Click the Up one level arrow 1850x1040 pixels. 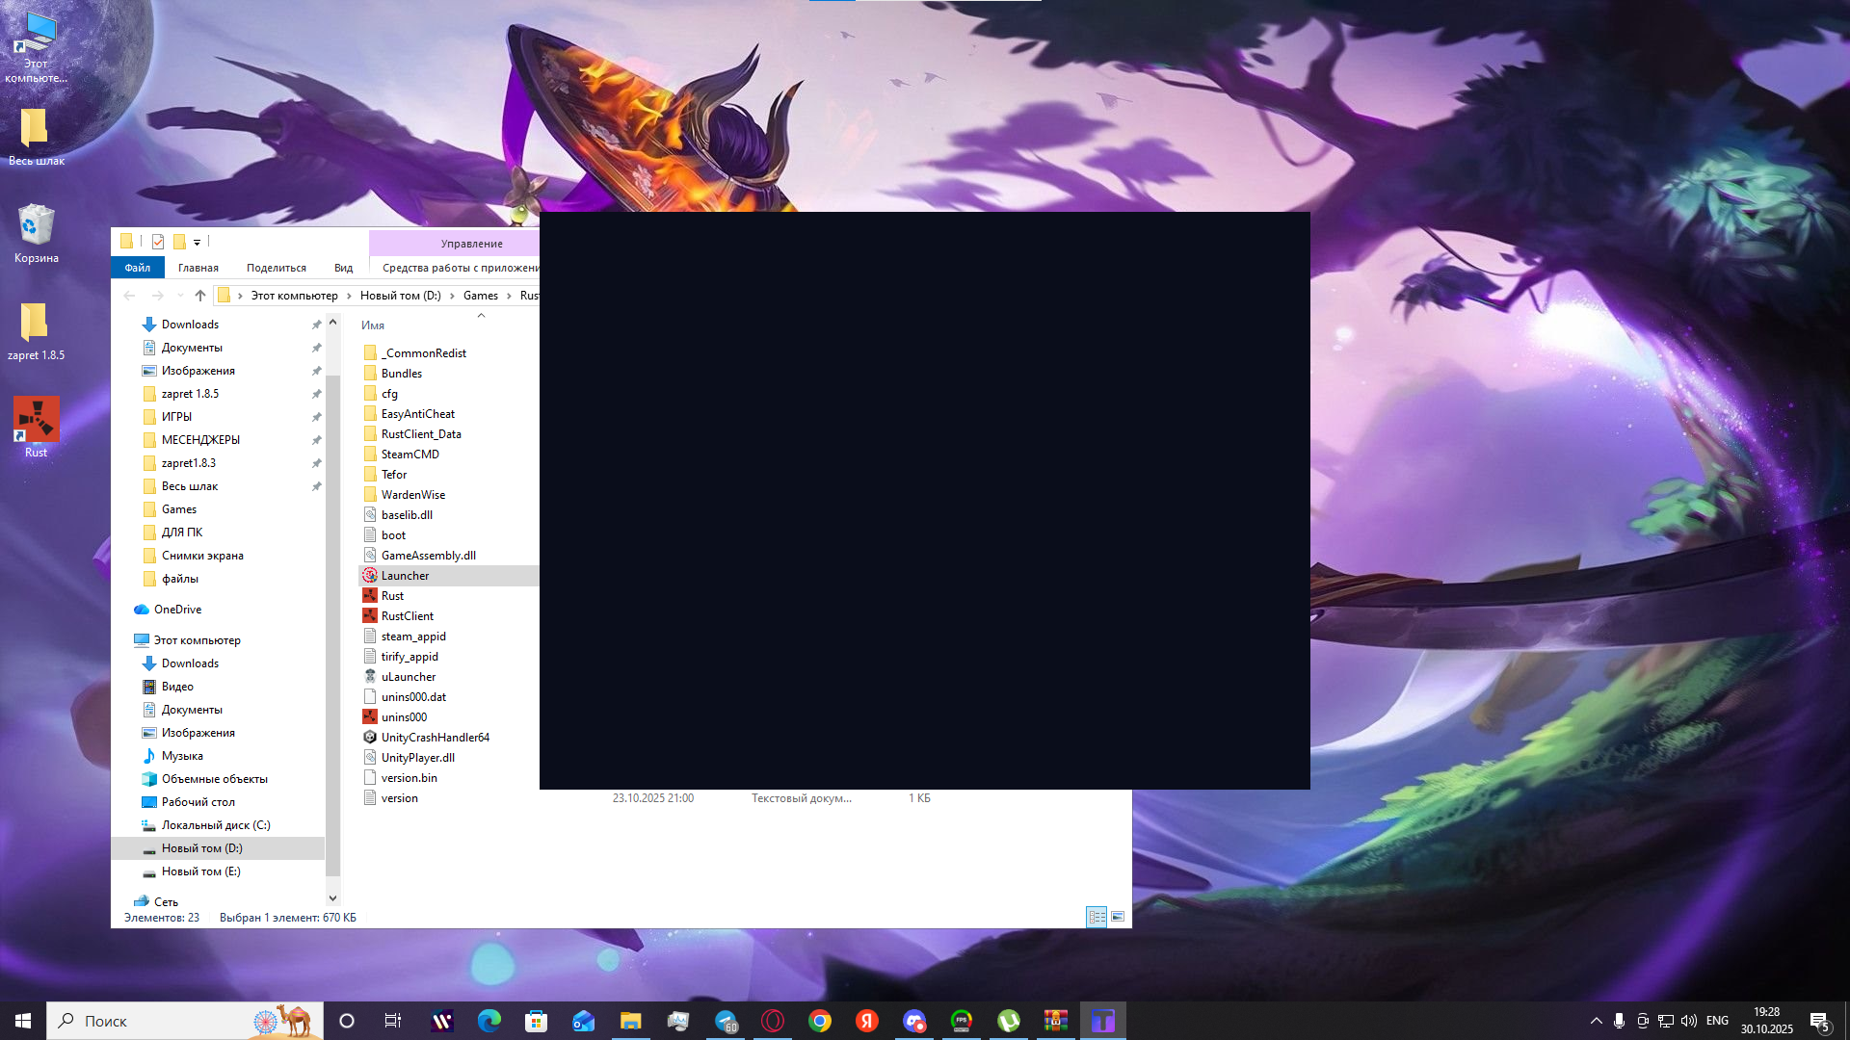(x=200, y=296)
